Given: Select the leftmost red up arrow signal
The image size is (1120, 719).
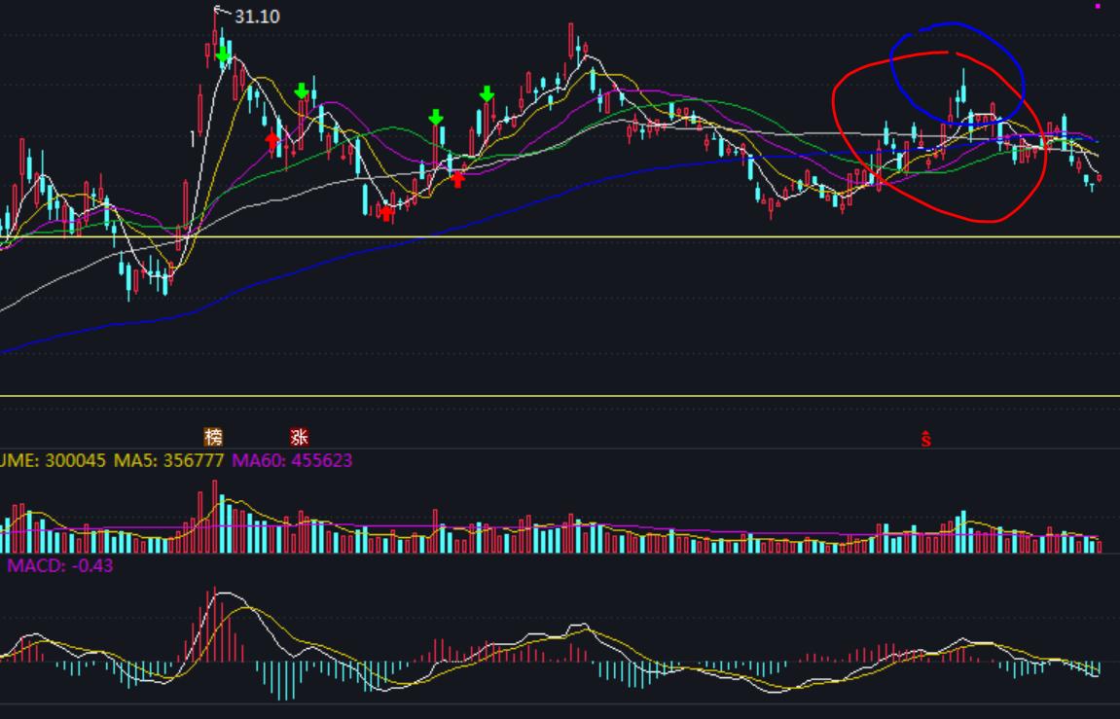Looking at the screenshot, I should (271, 140).
